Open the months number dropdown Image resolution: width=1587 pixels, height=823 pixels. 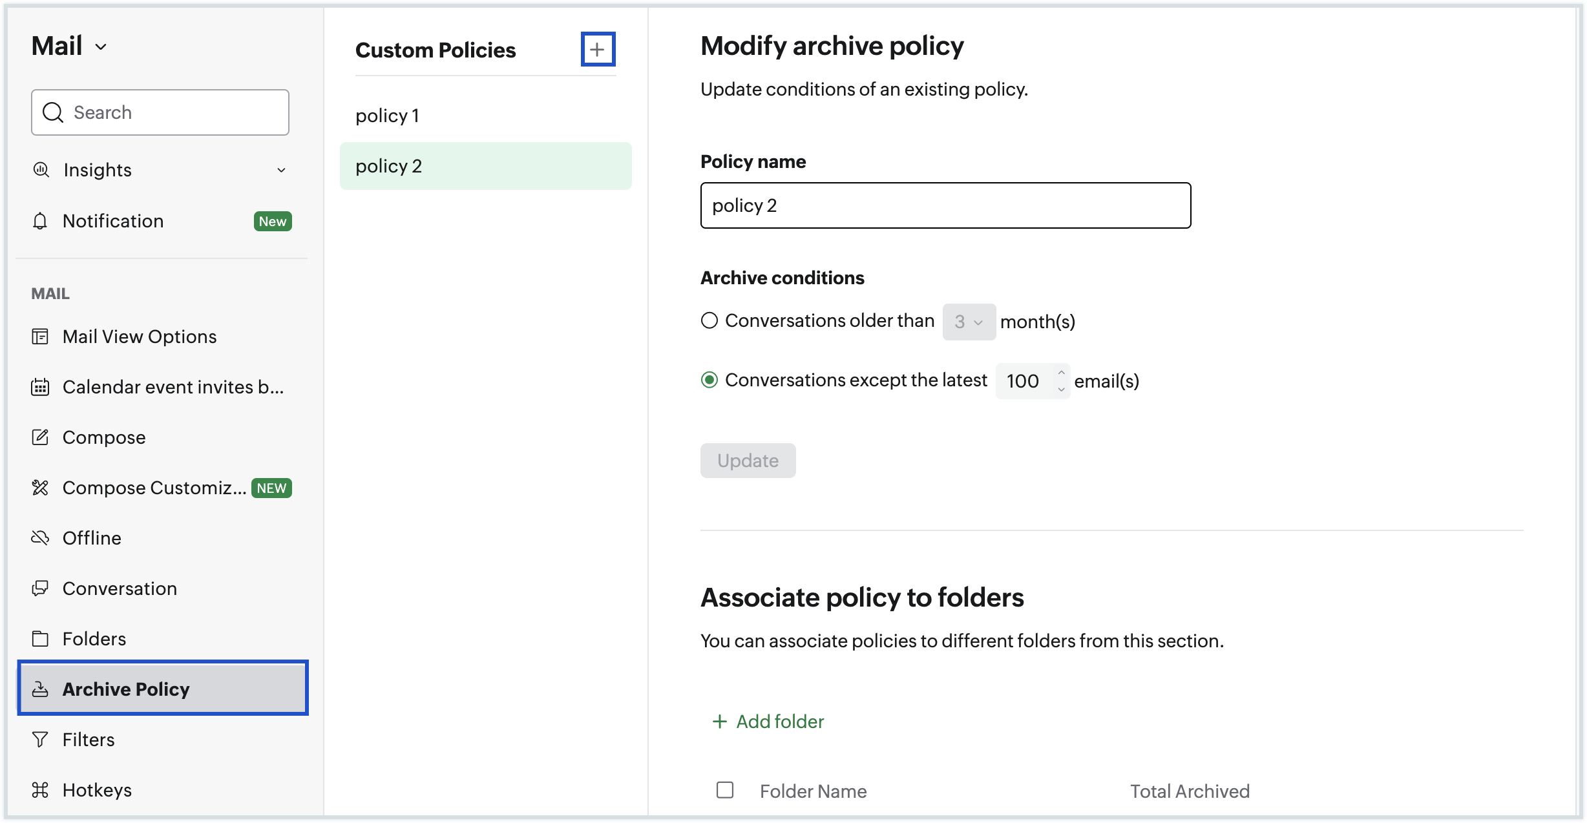[969, 322]
